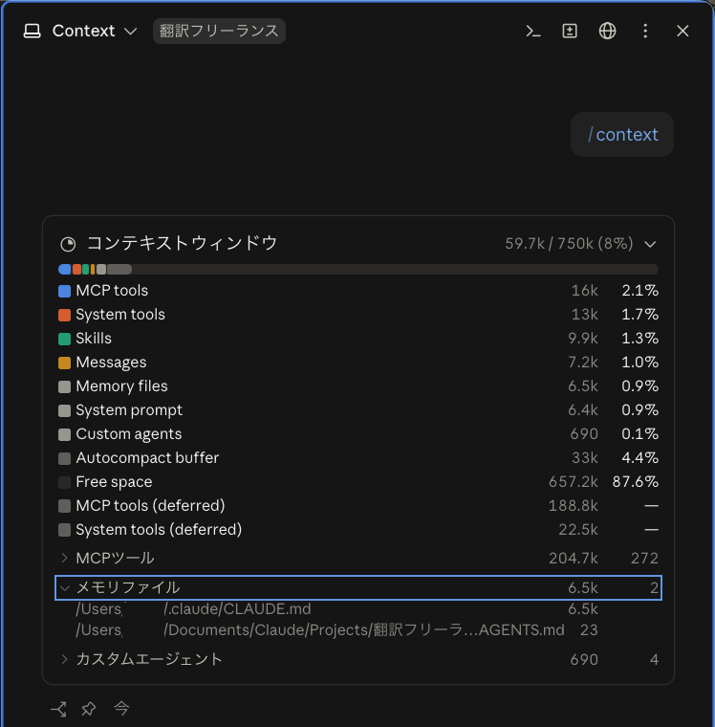Image resolution: width=715 pixels, height=727 pixels.
Task: Open the three-dot more options menu
Action: click(x=645, y=31)
